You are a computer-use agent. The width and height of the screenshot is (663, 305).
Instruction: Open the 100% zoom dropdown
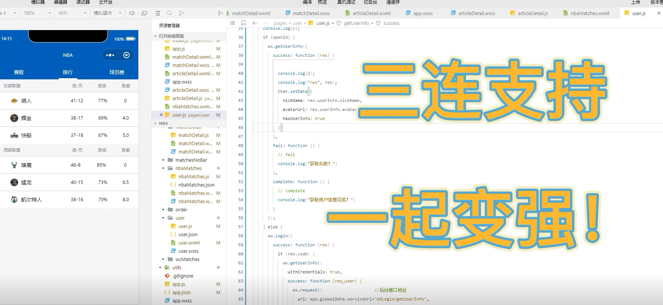(x=37, y=13)
